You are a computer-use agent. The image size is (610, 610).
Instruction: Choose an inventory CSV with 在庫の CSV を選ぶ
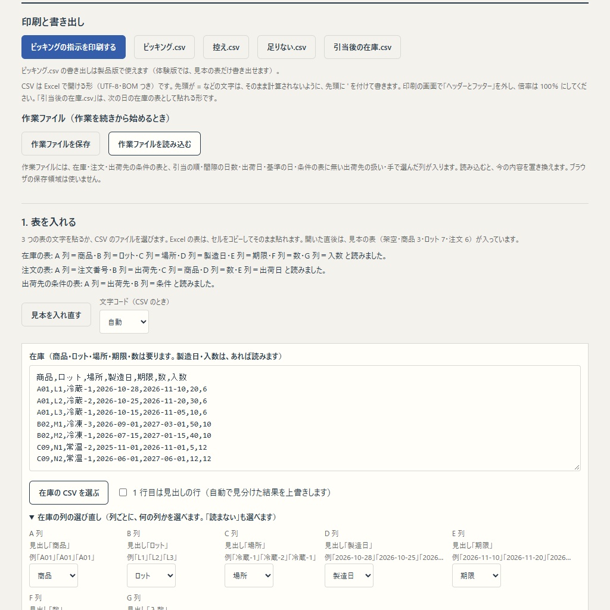click(69, 493)
